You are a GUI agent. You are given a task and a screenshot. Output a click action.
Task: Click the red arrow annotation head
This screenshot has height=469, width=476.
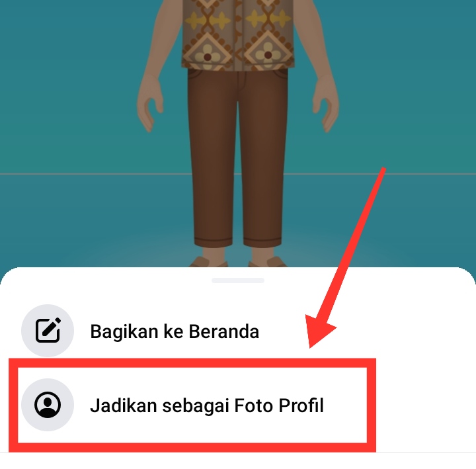pyautogui.click(x=319, y=331)
